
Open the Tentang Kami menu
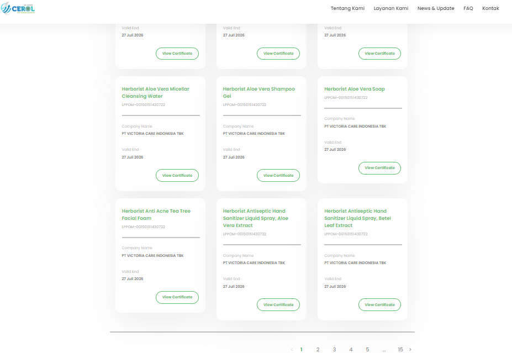coord(347,8)
